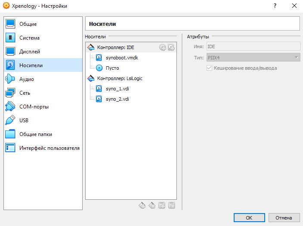Open the Общие settings category
The image size is (303, 226).
(43, 24)
